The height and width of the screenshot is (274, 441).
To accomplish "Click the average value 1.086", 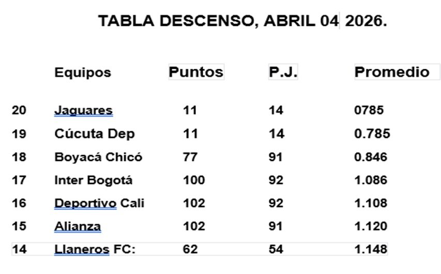I will [x=371, y=180].
